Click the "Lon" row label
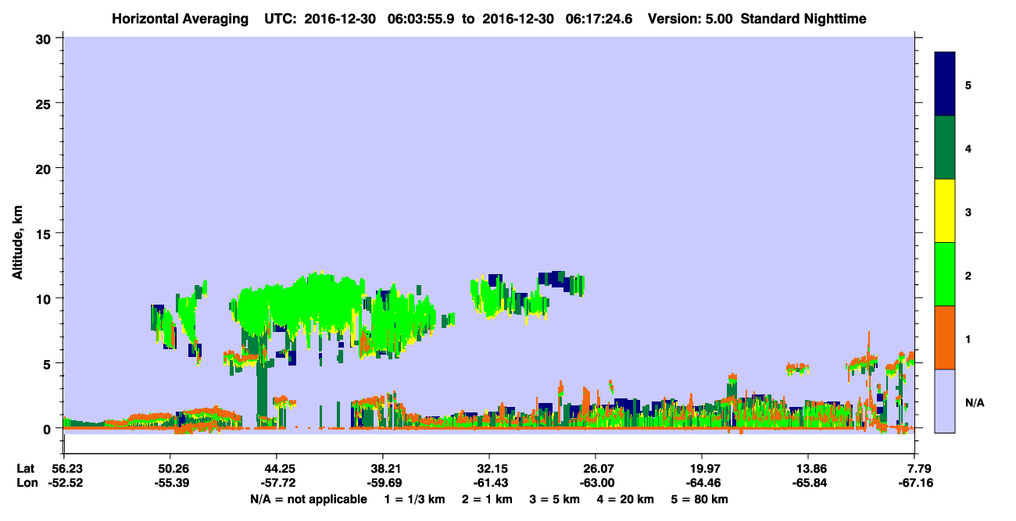 [x=26, y=483]
